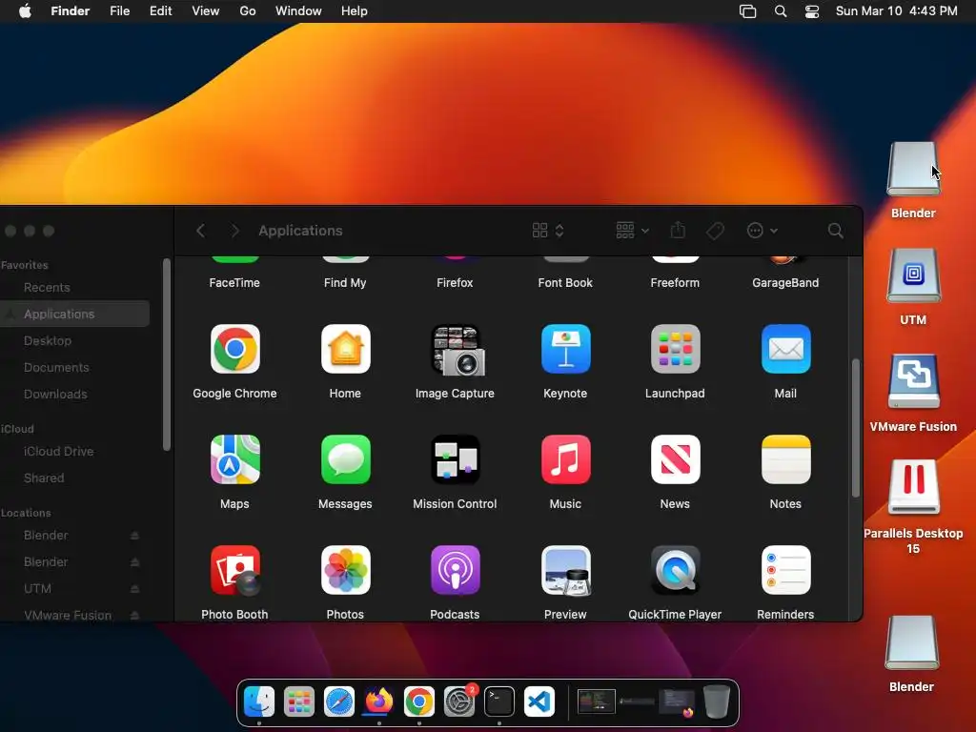
Task: Open Control Center in the menu bar
Action: (x=812, y=11)
